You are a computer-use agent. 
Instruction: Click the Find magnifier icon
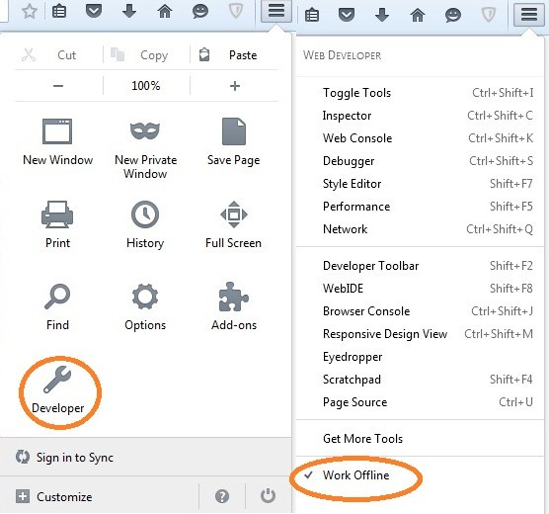(57, 297)
